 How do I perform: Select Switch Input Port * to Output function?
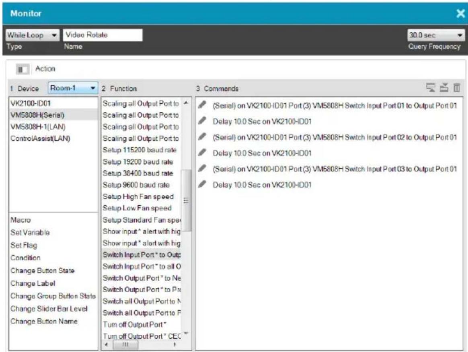point(141,255)
